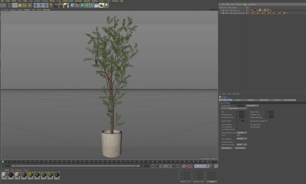Image resolution: width=306 pixels, height=184 pixels.
Task: Render to Picture Viewer icon
Action: [61, 5]
